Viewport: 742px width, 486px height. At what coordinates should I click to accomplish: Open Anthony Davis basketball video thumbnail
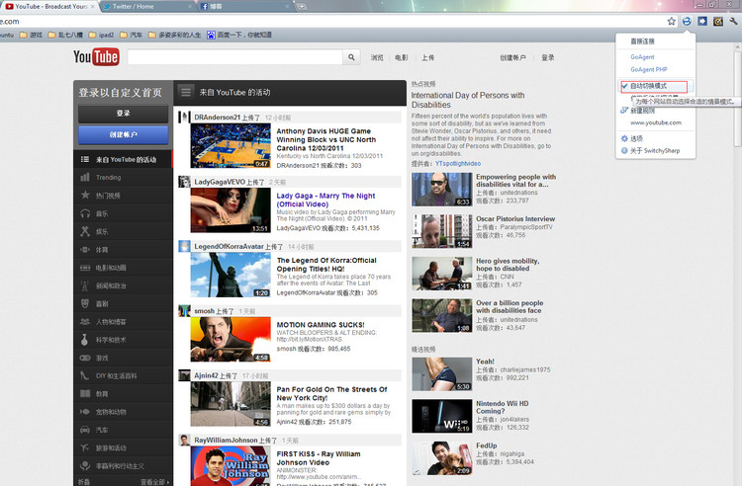click(231, 145)
